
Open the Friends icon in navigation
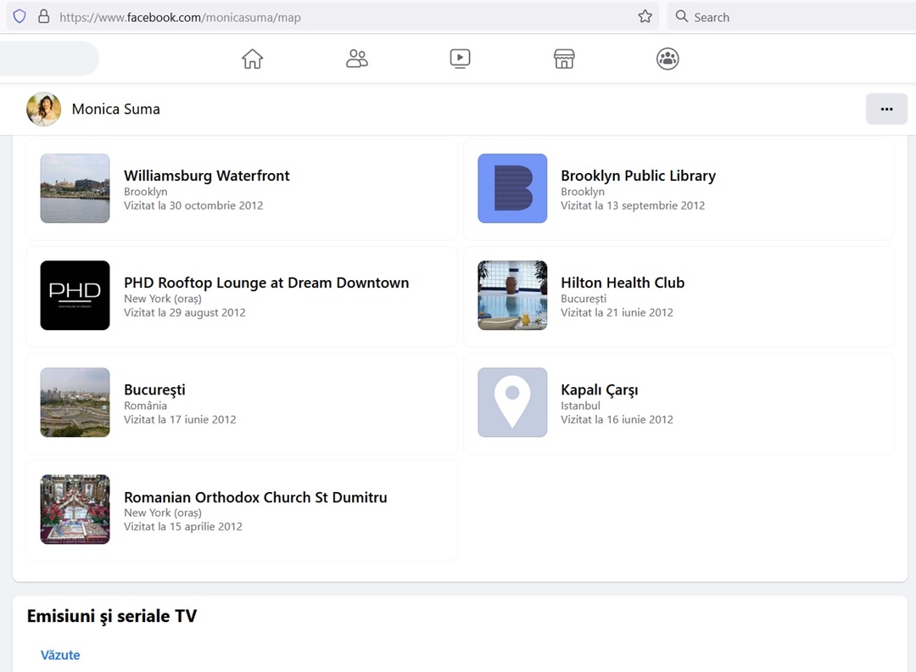pyautogui.click(x=357, y=59)
